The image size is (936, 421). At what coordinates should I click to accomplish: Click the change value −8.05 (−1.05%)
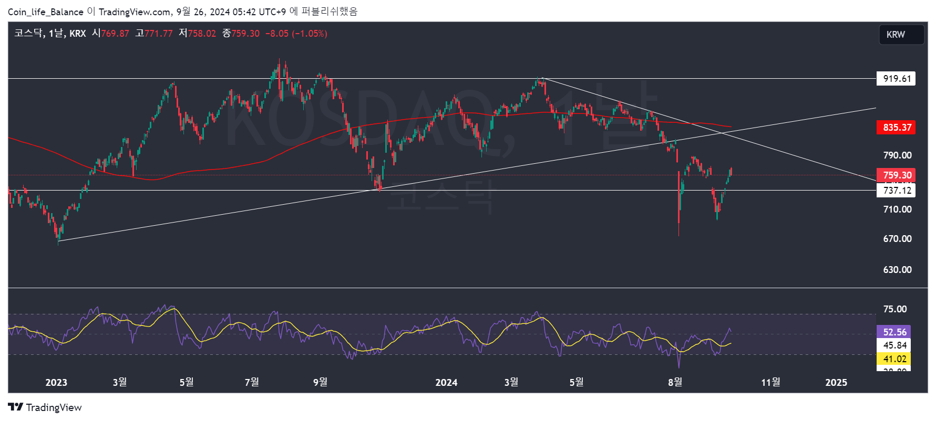[296, 34]
